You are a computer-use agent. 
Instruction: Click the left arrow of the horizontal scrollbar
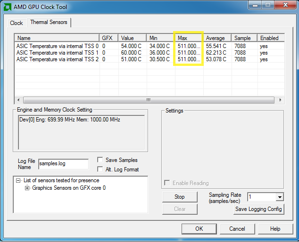tap(18, 100)
